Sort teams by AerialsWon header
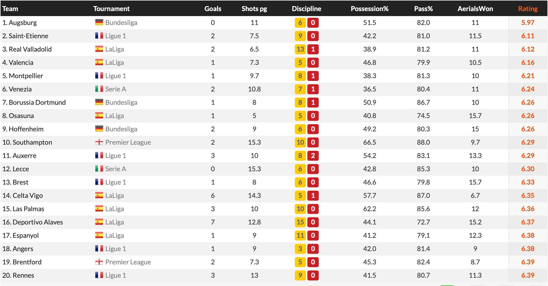 [x=475, y=9]
